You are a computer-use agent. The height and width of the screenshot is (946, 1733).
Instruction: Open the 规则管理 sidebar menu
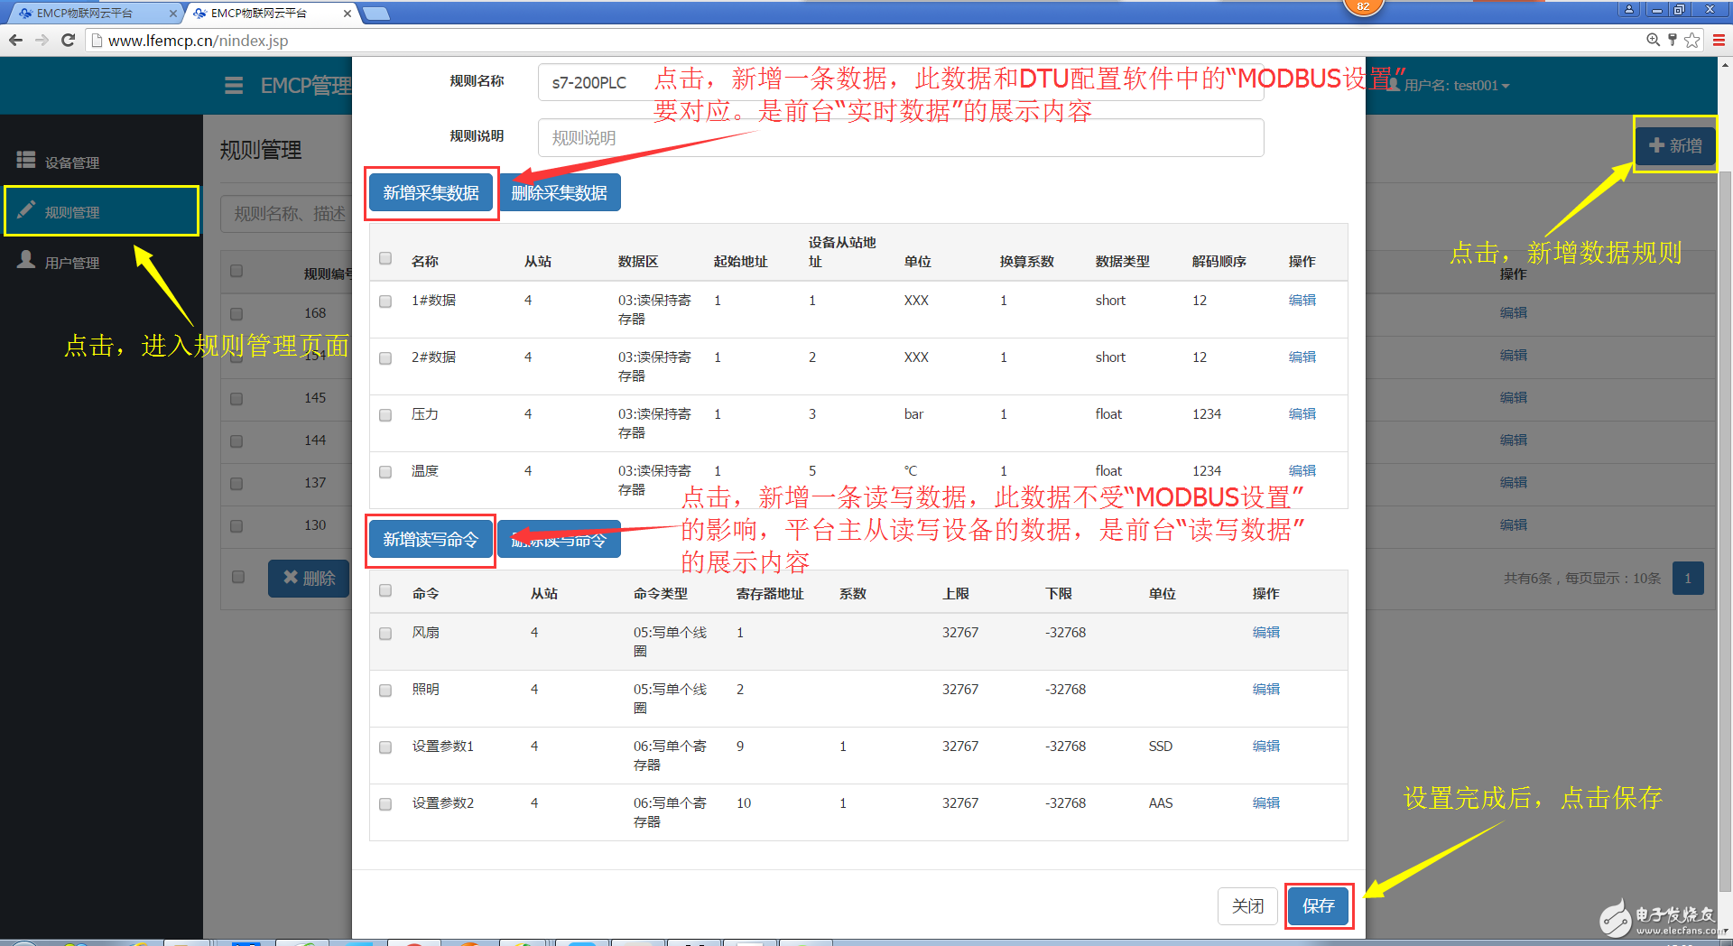coord(101,212)
